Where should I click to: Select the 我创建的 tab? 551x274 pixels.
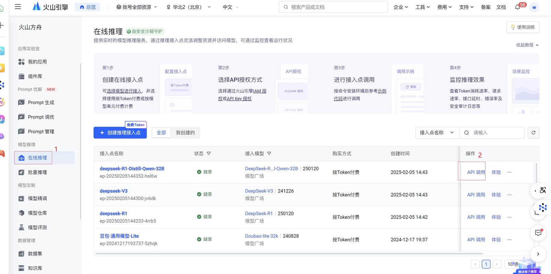(185, 133)
